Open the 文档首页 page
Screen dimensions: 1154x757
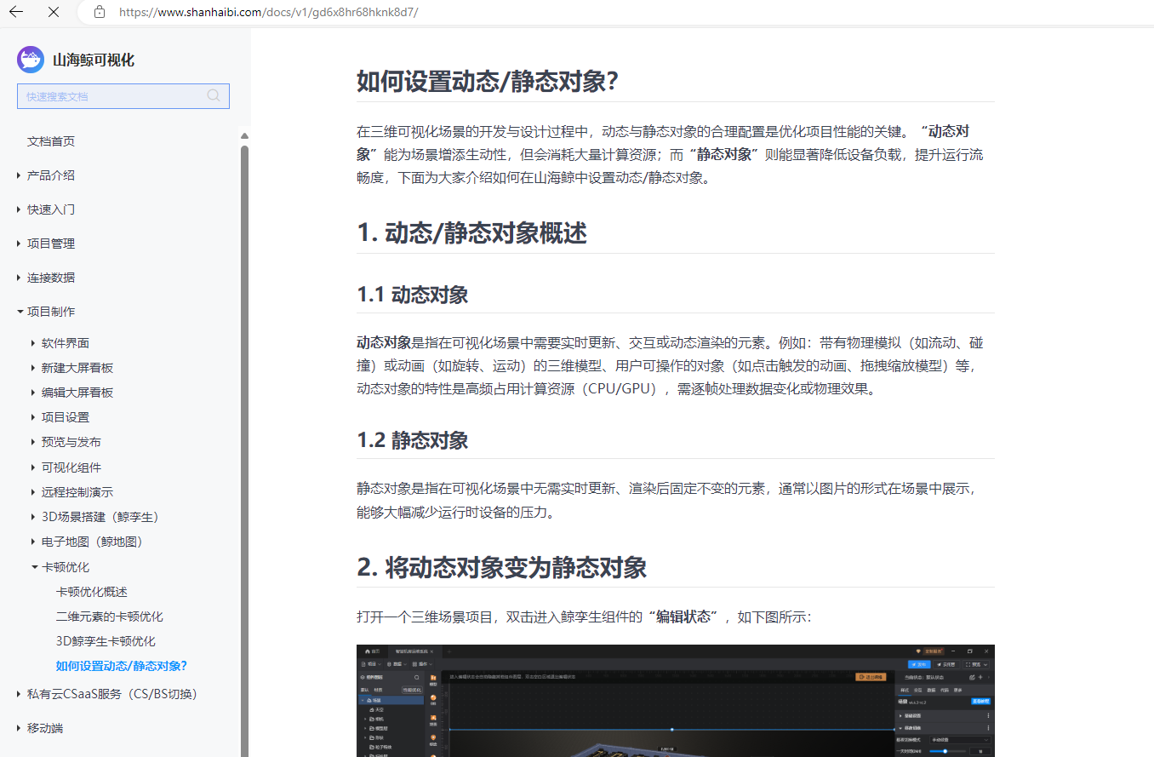[x=50, y=141]
